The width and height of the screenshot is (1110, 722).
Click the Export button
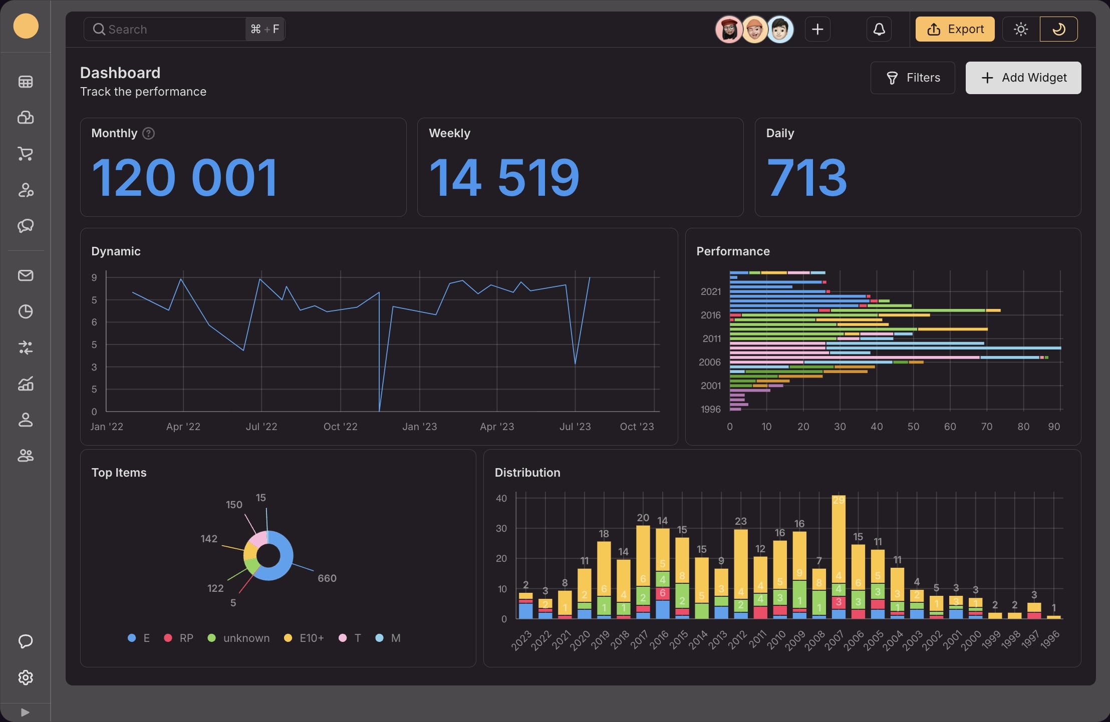[x=955, y=29]
